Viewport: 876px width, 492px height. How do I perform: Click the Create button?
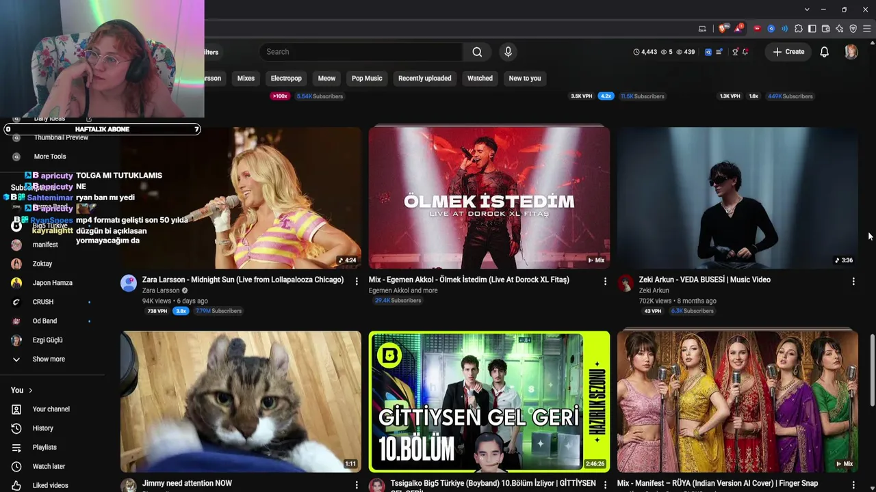pos(788,52)
